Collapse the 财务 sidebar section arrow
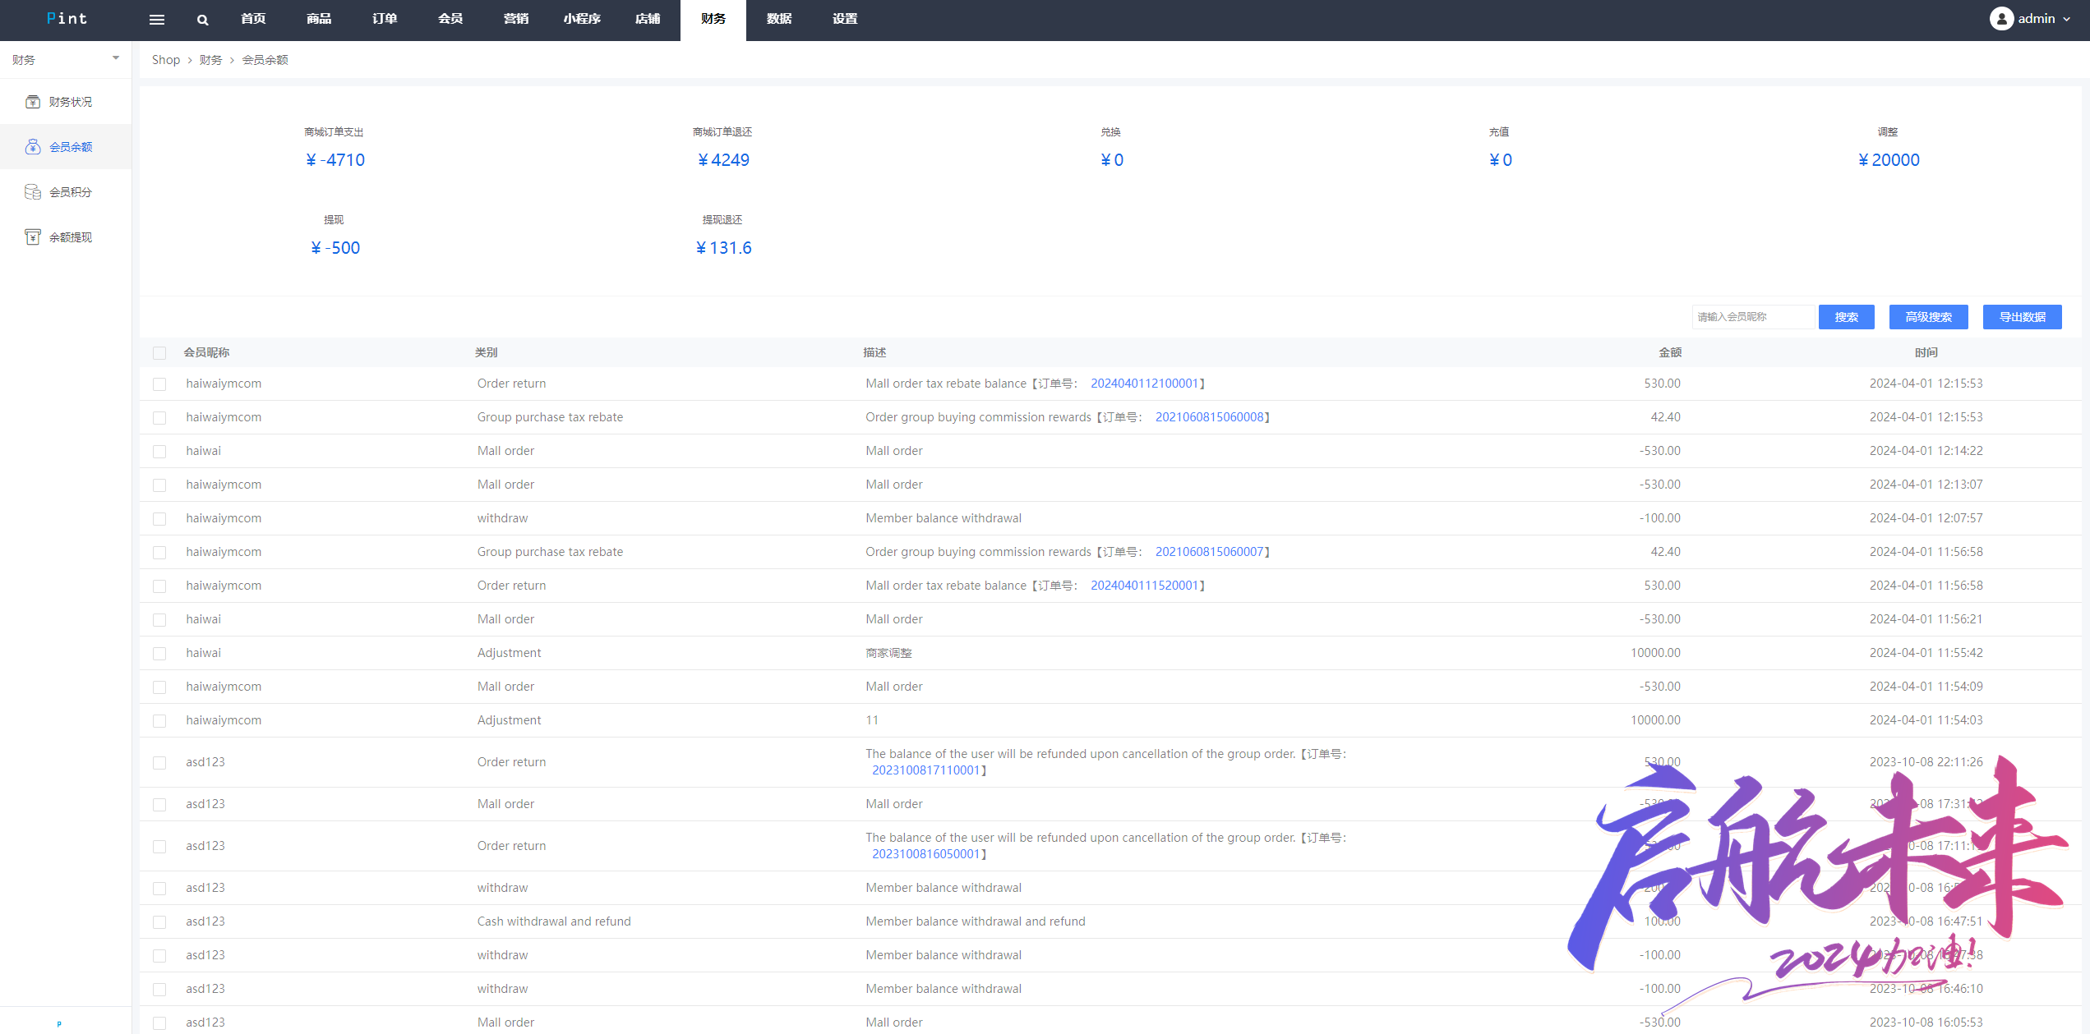The height and width of the screenshot is (1034, 2090). [x=116, y=58]
